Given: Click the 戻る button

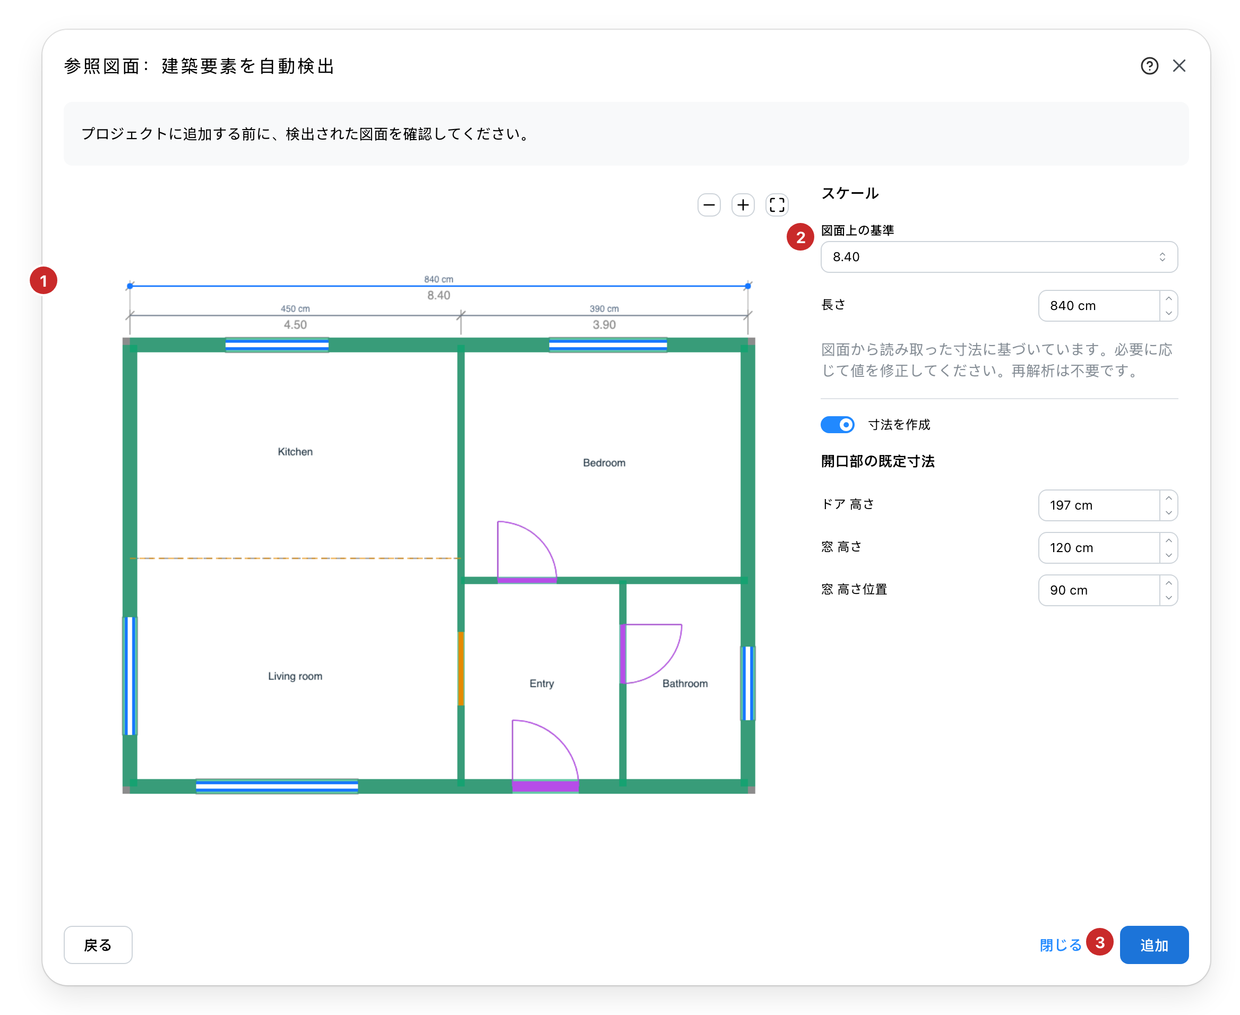Looking at the screenshot, I should [x=98, y=945].
